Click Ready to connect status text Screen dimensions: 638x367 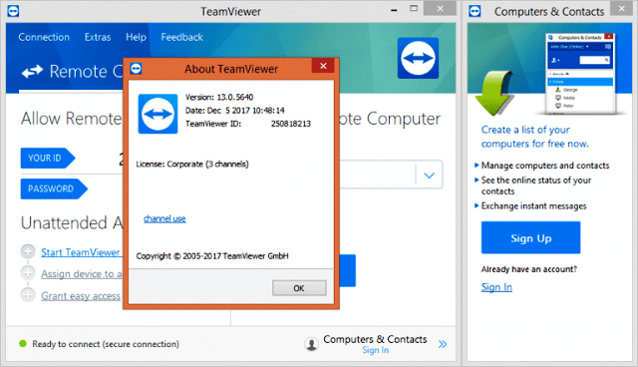(x=106, y=344)
